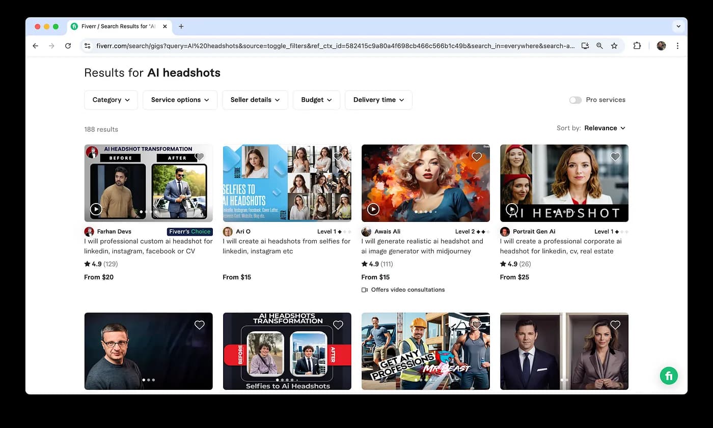This screenshot has width=713, height=428.
Task: Save Portrait Gen Ai gig with heart icon
Action: pos(615,157)
